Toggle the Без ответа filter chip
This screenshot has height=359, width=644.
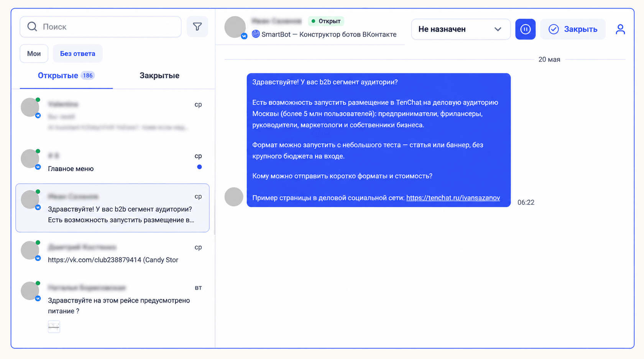click(77, 53)
